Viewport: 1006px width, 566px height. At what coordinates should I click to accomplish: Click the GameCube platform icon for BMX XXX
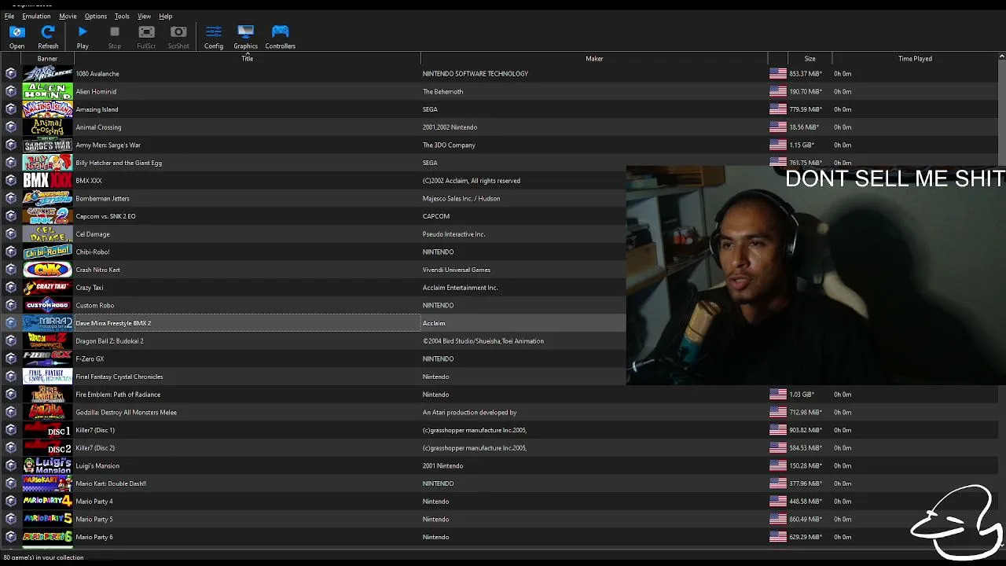[10, 181]
